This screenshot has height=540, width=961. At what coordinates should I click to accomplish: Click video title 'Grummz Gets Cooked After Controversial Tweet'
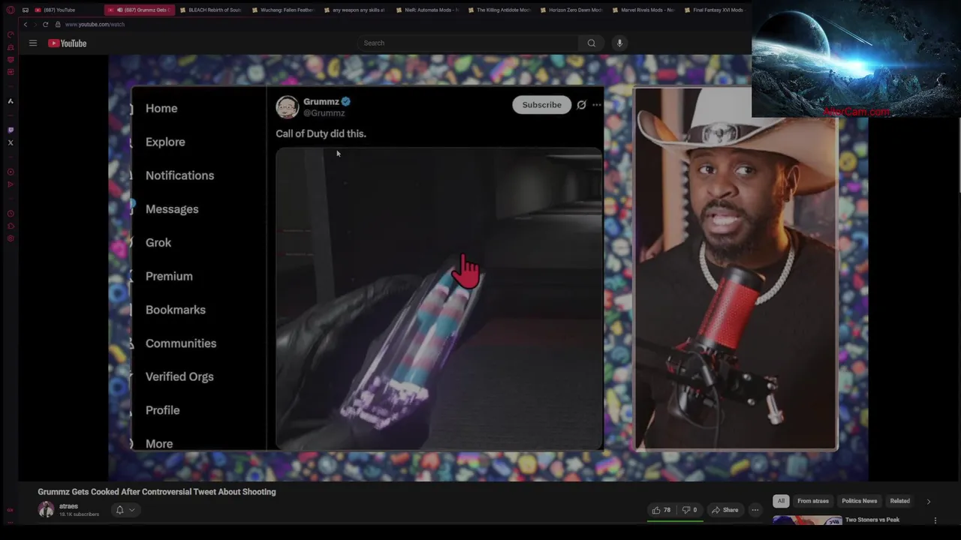pos(157,492)
